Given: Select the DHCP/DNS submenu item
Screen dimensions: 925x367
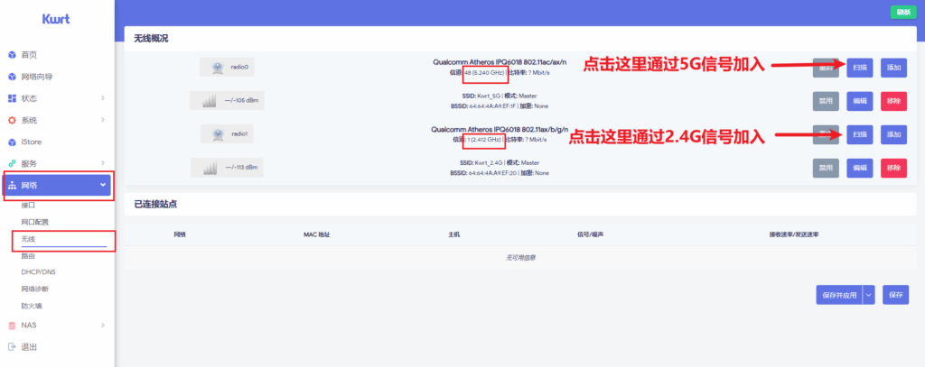Looking at the screenshot, I should (40, 271).
